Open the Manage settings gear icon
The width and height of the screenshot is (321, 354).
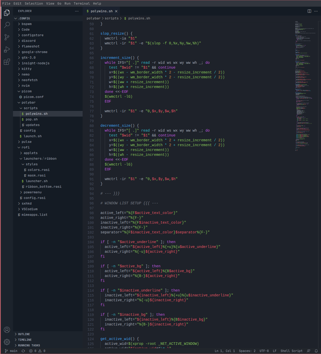7,342
